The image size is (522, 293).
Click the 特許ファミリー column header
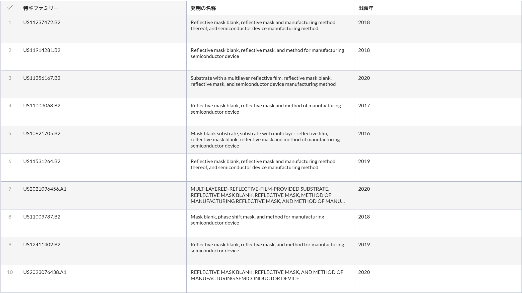click(x=41, y=8)
